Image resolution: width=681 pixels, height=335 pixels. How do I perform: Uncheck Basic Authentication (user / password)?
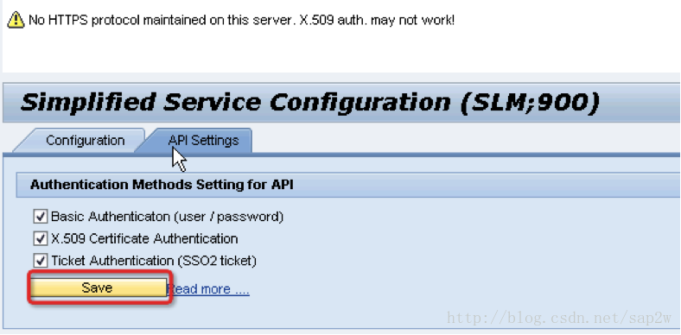(41, 216)
